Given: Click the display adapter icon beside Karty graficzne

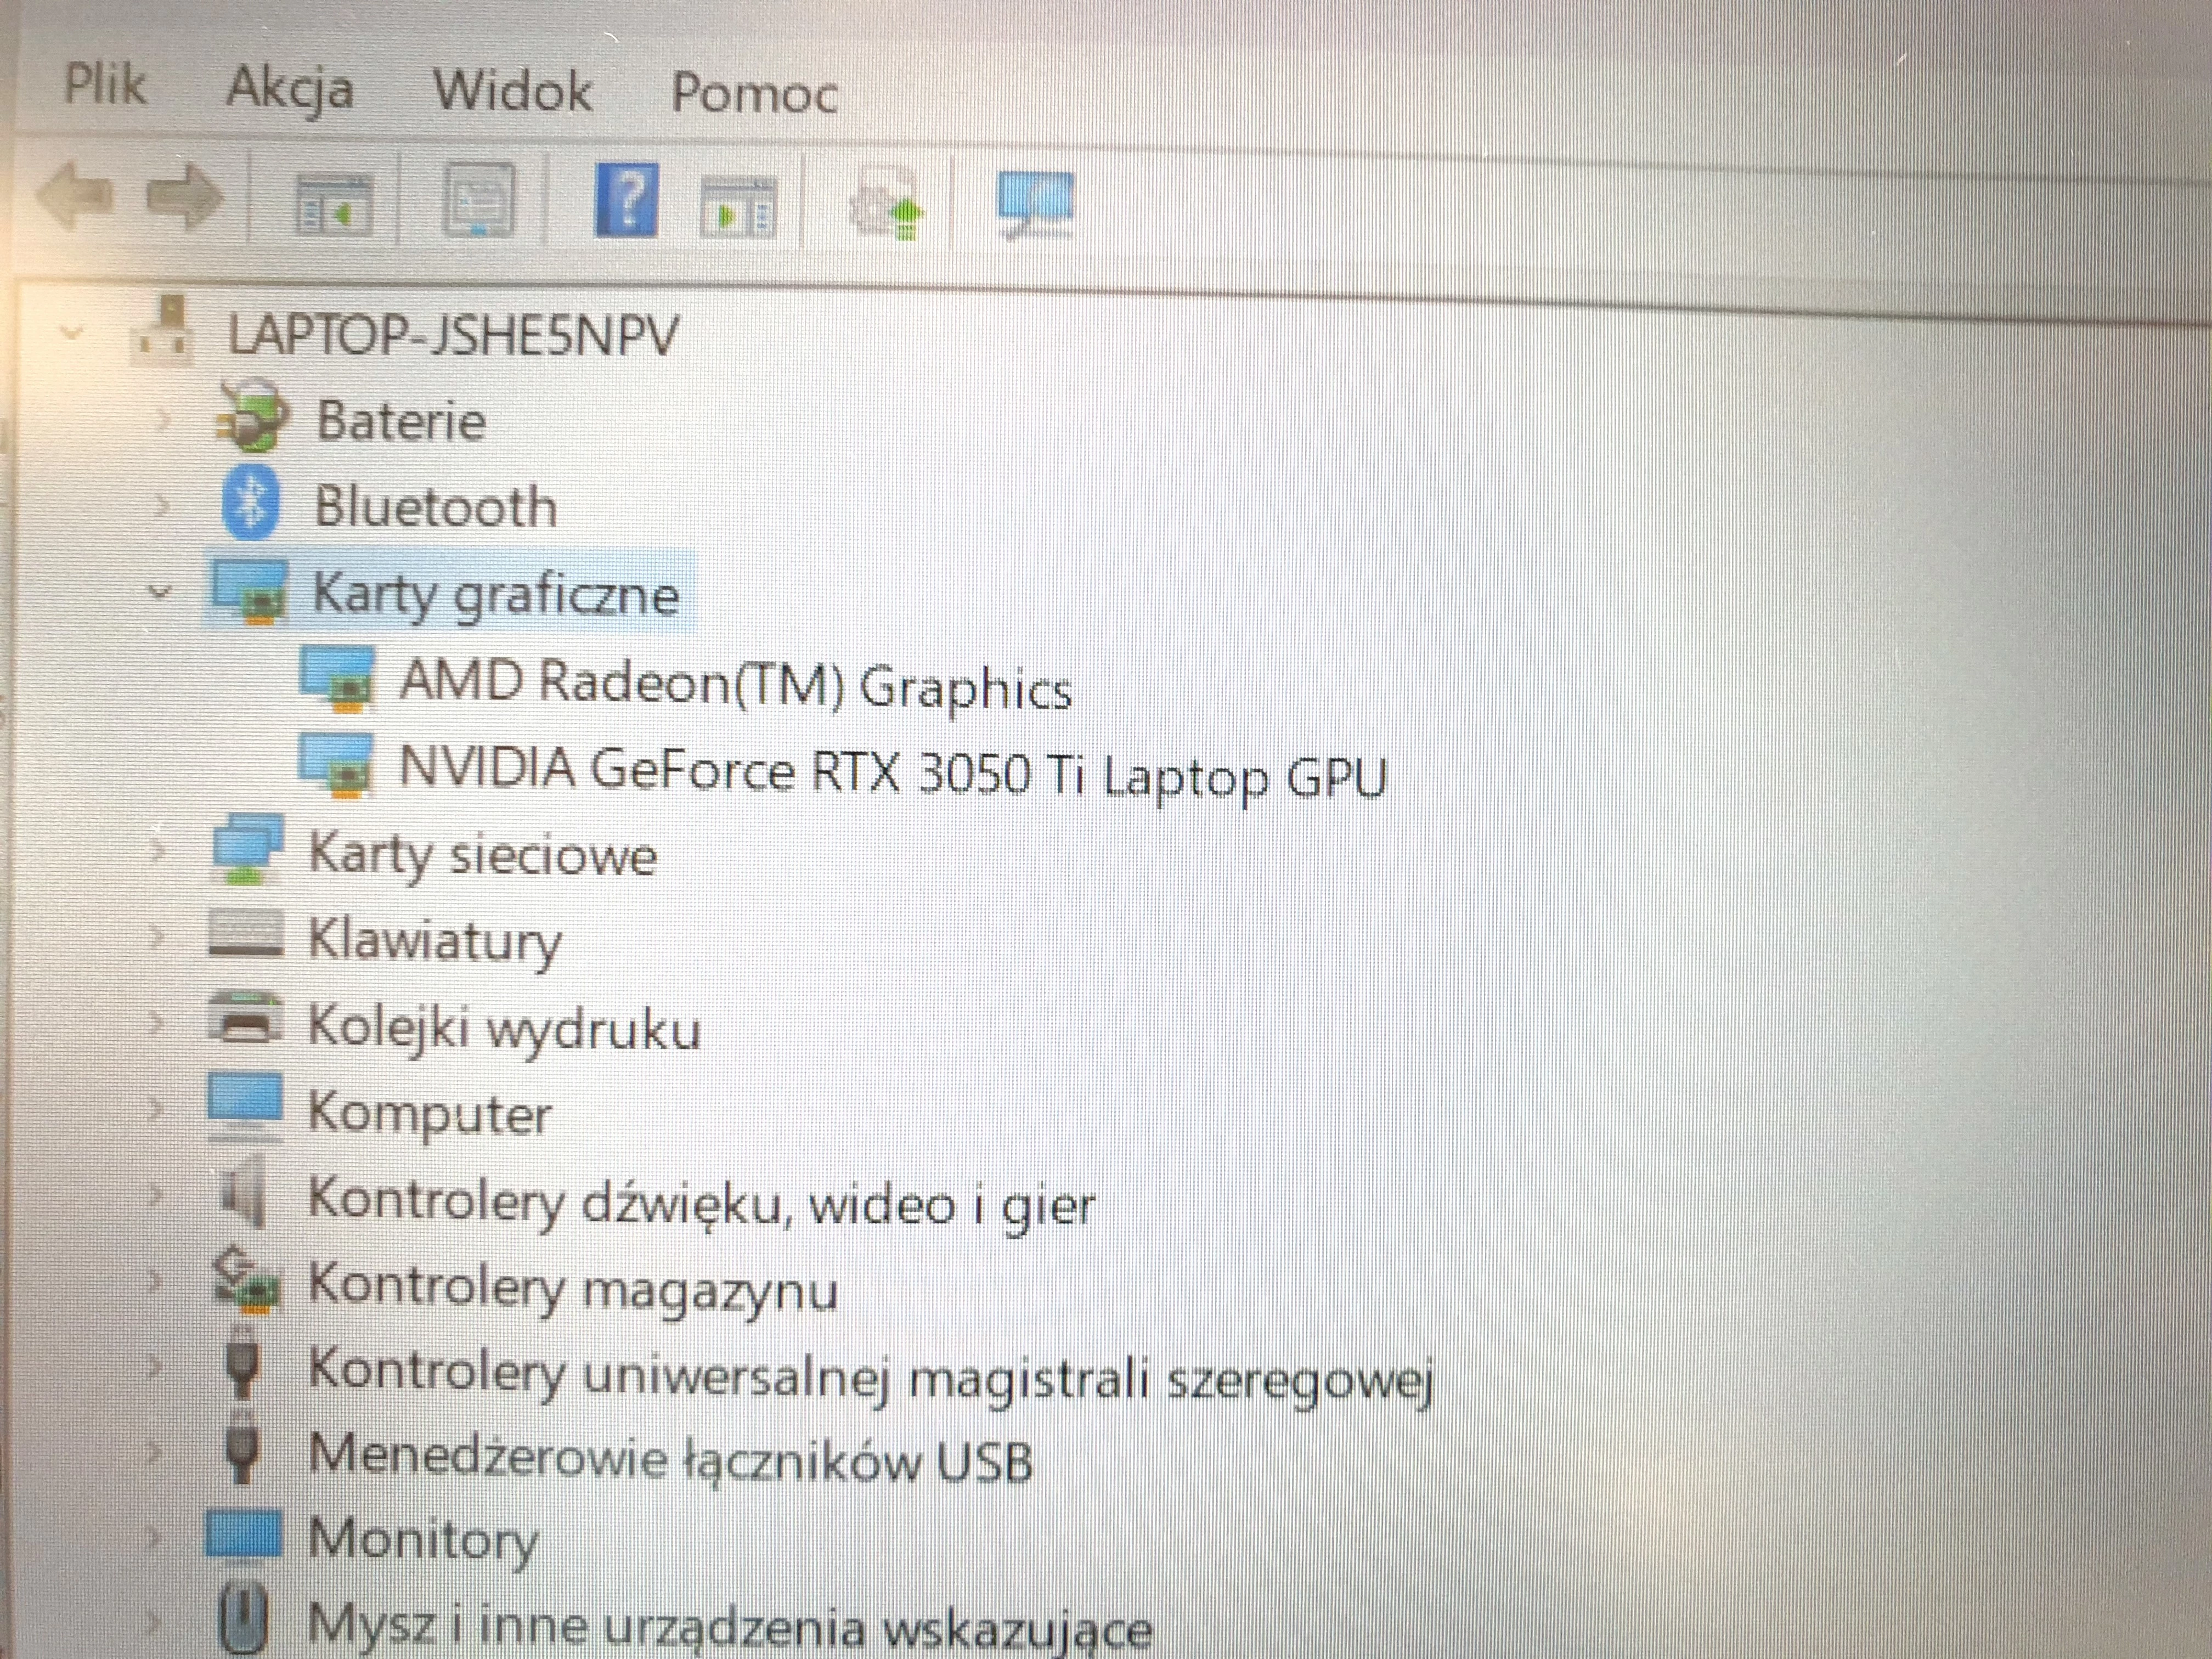Looking at the screenshot, I should coord(249,592).
